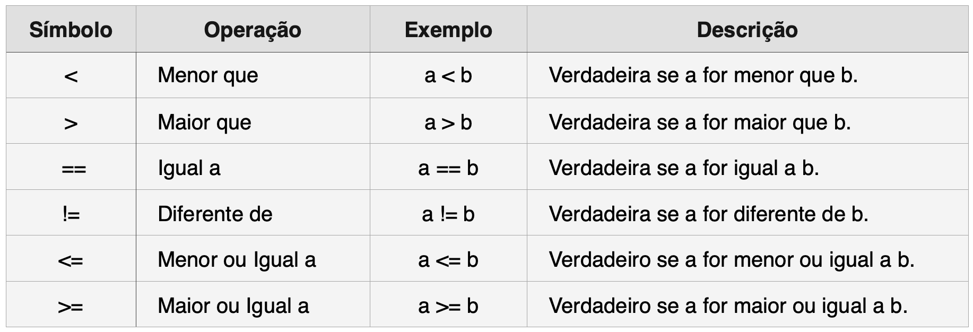
Task: Select the Exemplo header cell
Action: pos(448,29)
